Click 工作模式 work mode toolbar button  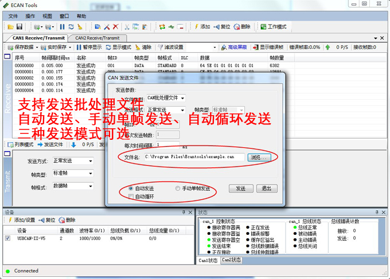pyautogui.click(x=274, y=27)
